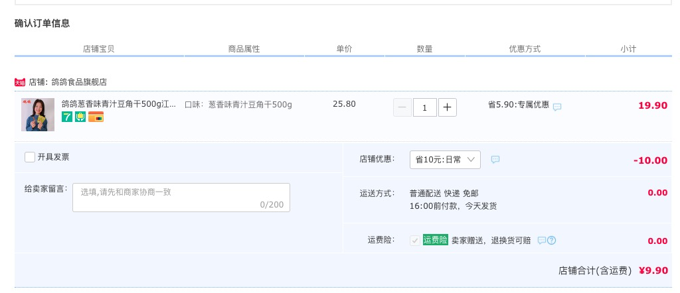Click the Tmall logo icon beside 店铺
The width and height of the screenshot is (680, 293).
20,82
